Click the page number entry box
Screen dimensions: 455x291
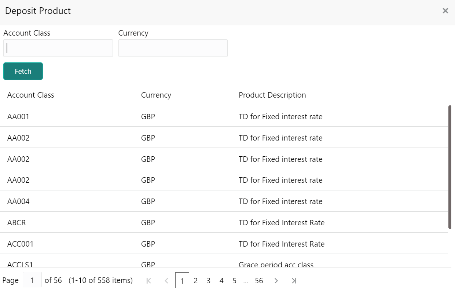32,280
